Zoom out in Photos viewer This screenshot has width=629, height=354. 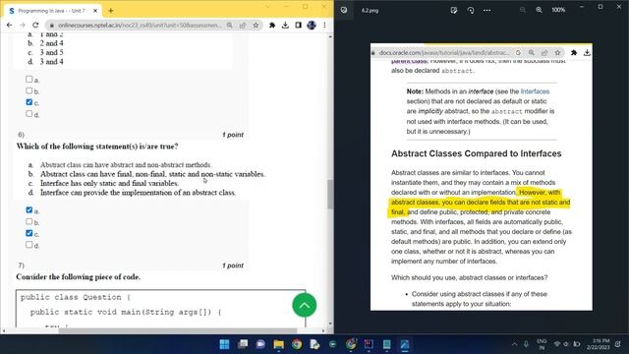pyautogui.click(x=522, y=10)
